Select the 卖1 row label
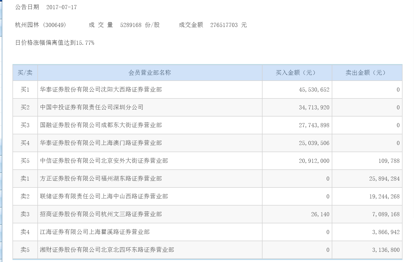Screen dimensions: 414x262 coord(25,179)
